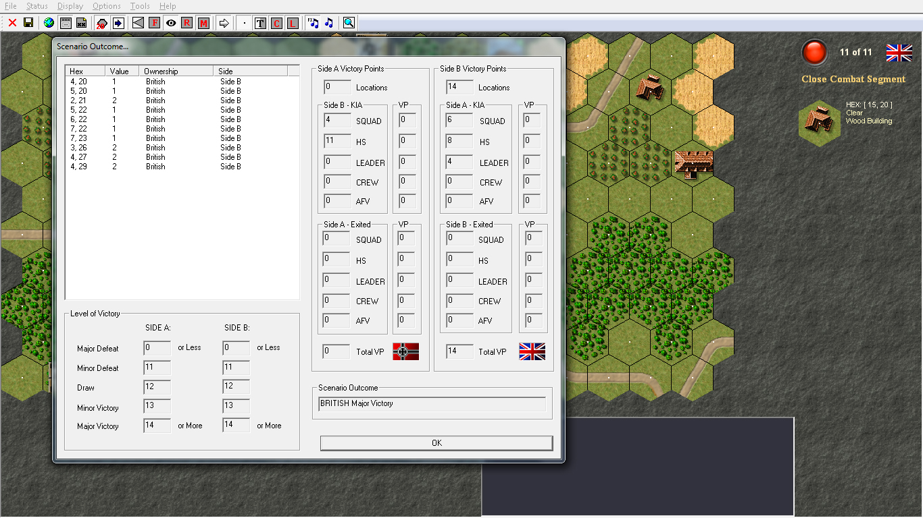Click the globe icon in the toolbar
The width and height of the screenshot is (923, 518).
[49, 23]
